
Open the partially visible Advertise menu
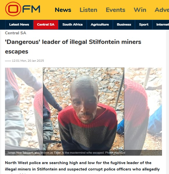(x=162, y=10)
